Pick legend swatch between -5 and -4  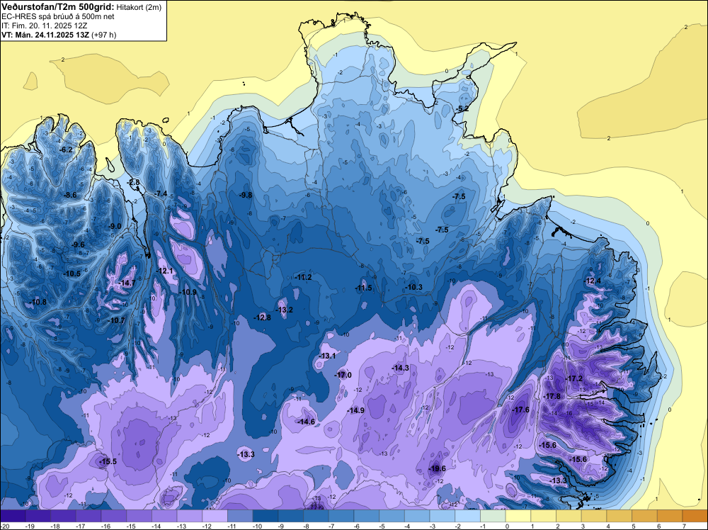coord(392,516)
